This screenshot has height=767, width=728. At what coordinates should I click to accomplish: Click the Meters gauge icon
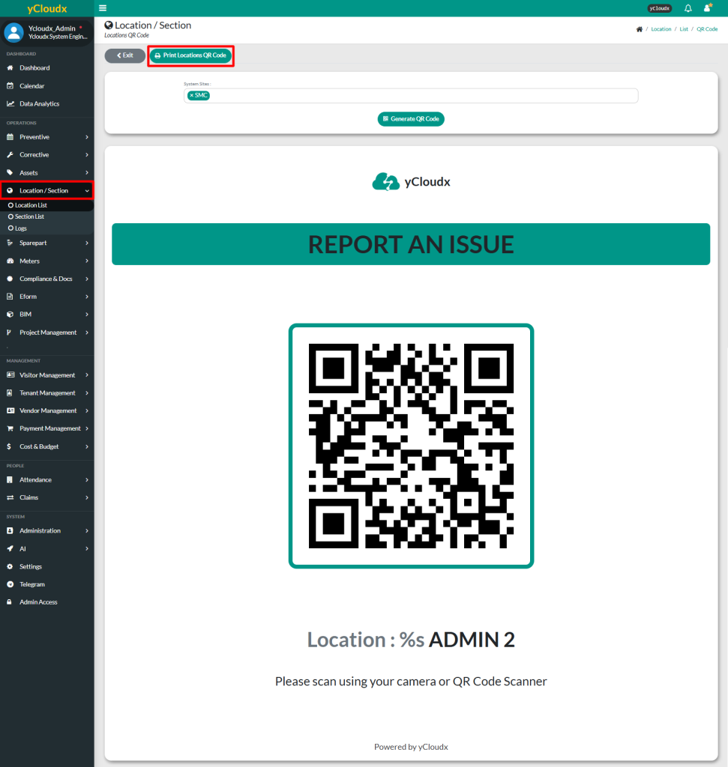point(10,261)
